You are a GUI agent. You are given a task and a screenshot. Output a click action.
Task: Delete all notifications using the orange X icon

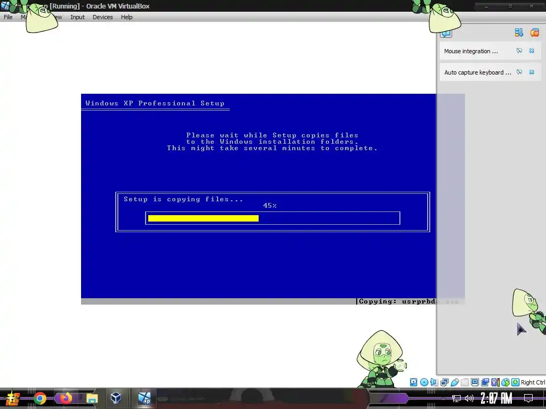[x=534, y=32]
